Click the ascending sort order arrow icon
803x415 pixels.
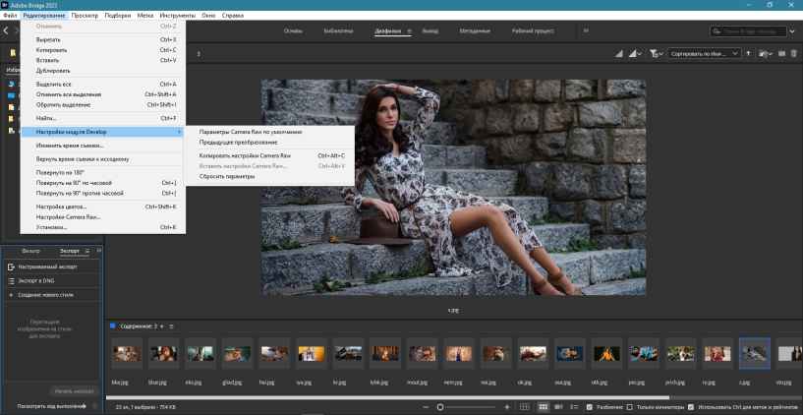(x=749, y=53)
